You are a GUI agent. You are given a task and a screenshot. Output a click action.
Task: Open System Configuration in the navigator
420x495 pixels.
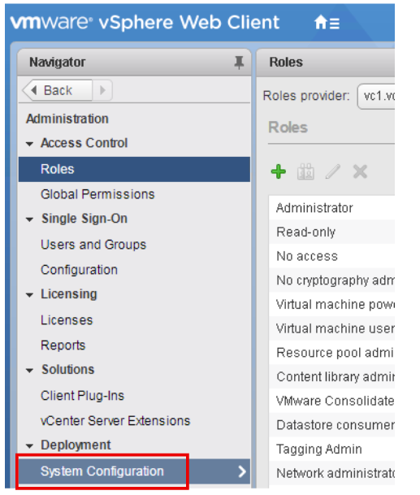pos(134,471)
